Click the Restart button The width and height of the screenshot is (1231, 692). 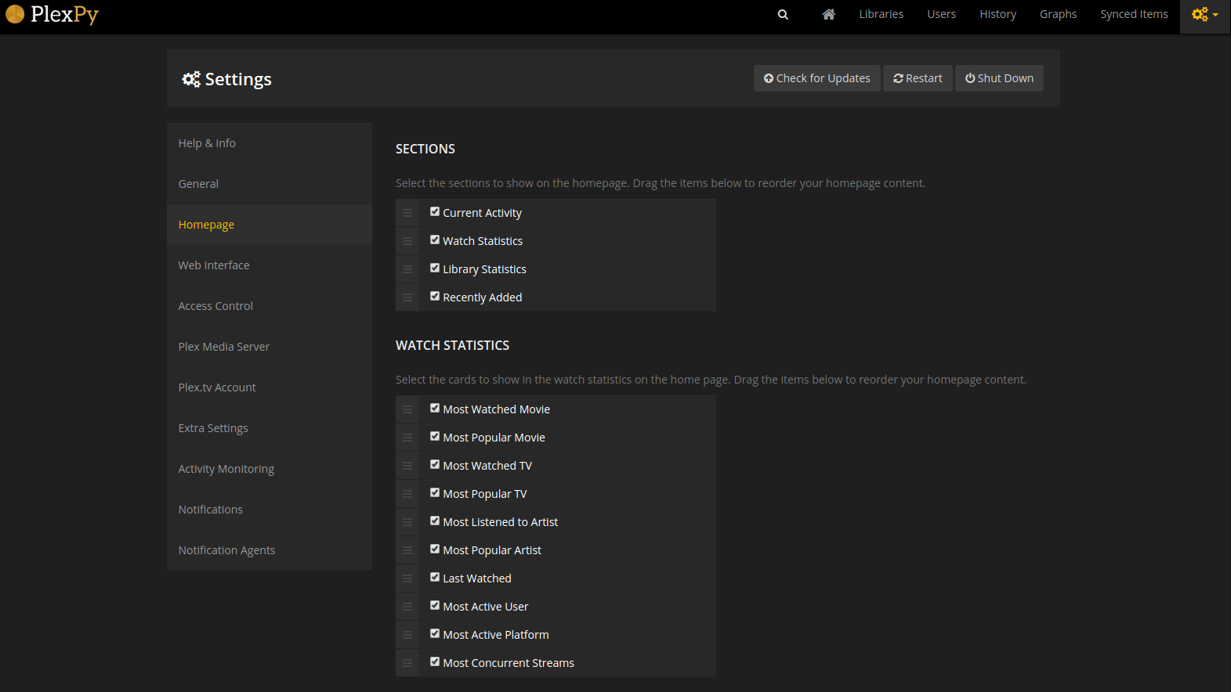(x=918, y=78)
